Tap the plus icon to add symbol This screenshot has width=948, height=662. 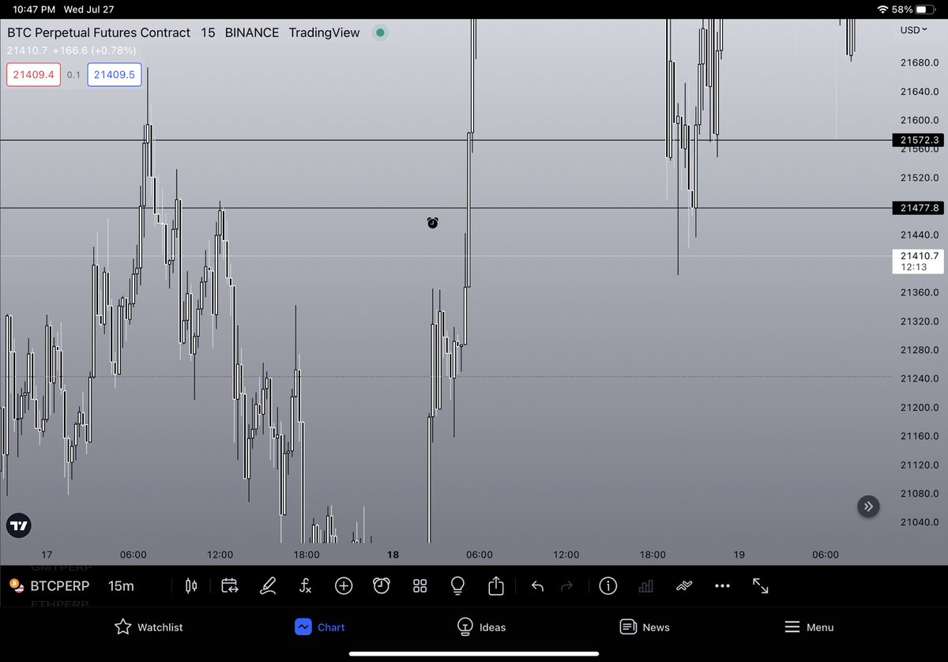click(344, 586)
